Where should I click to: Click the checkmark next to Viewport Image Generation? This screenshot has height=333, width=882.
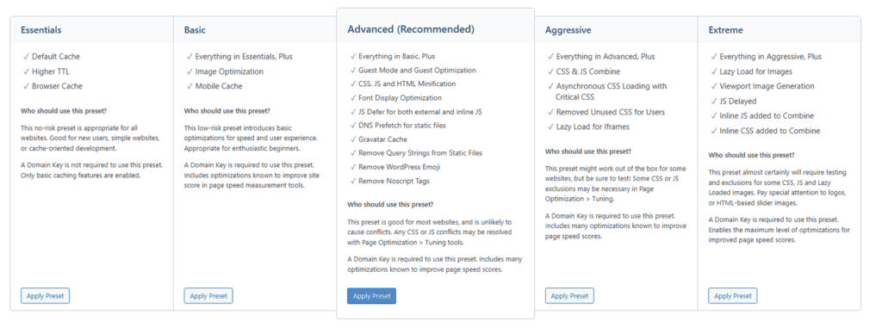(x=713, y=86)
